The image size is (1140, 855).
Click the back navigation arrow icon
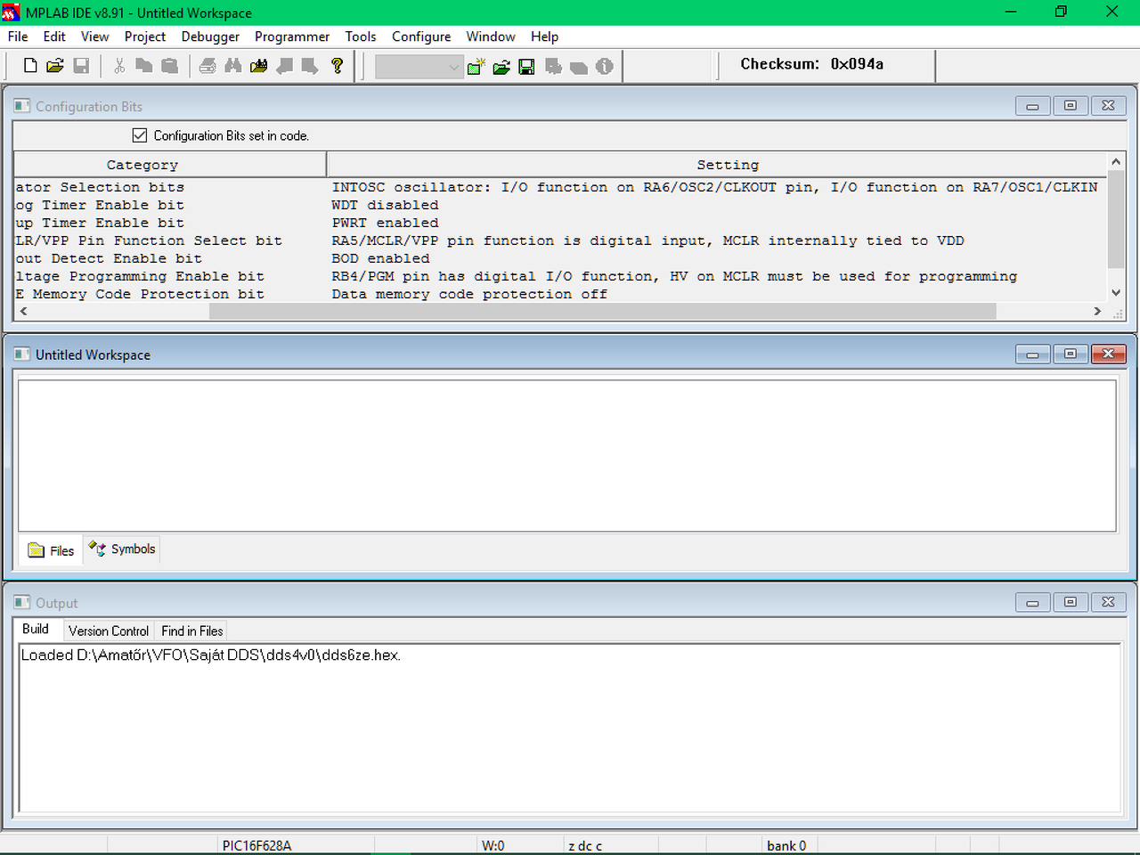[x=285, y=66]
